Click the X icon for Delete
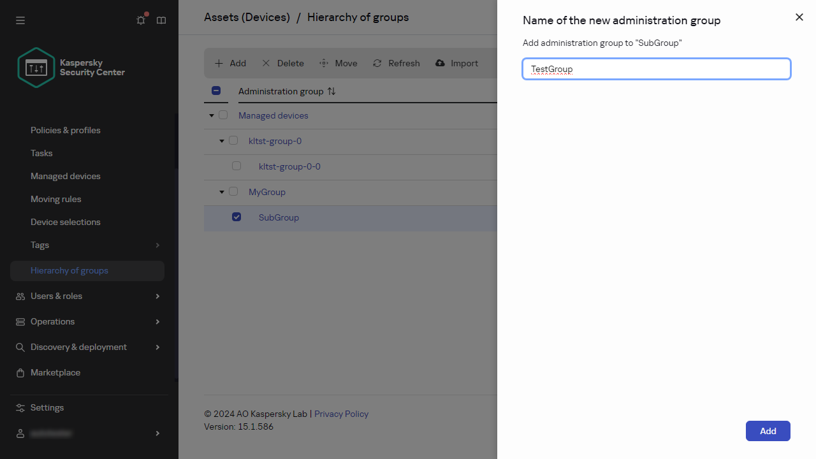816x459 pixels. 266,63
